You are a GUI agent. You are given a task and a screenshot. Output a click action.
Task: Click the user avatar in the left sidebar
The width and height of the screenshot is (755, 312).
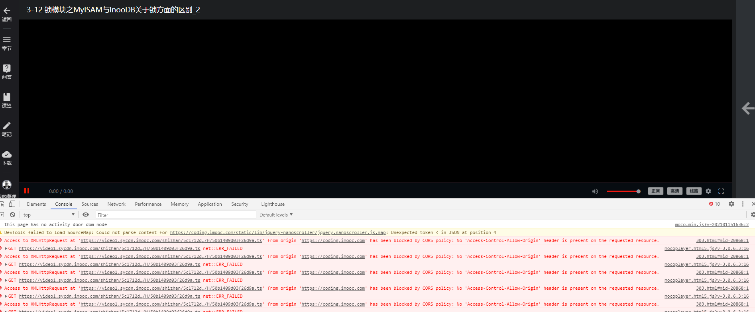click(x=7, y=185)
